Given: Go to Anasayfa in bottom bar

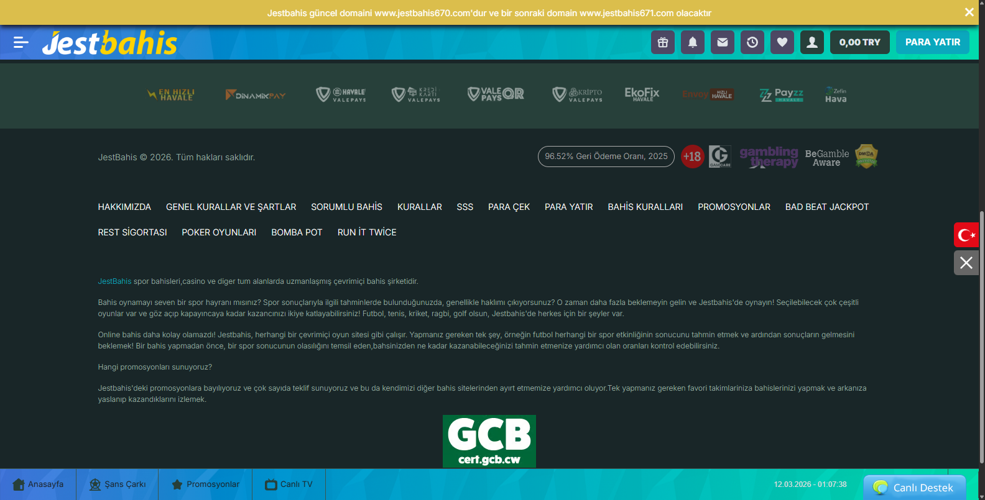Looking at the screenshot, I should [38, 484].
